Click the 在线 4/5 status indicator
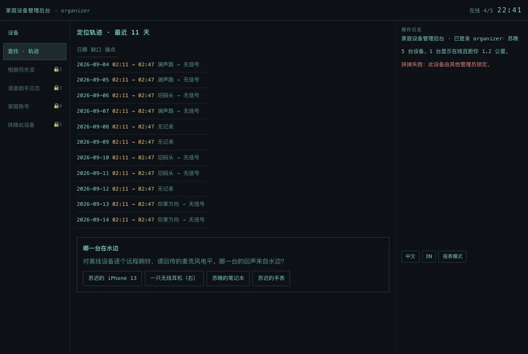The width and height of the screenshot is (528, 354). tap(481, 11)
